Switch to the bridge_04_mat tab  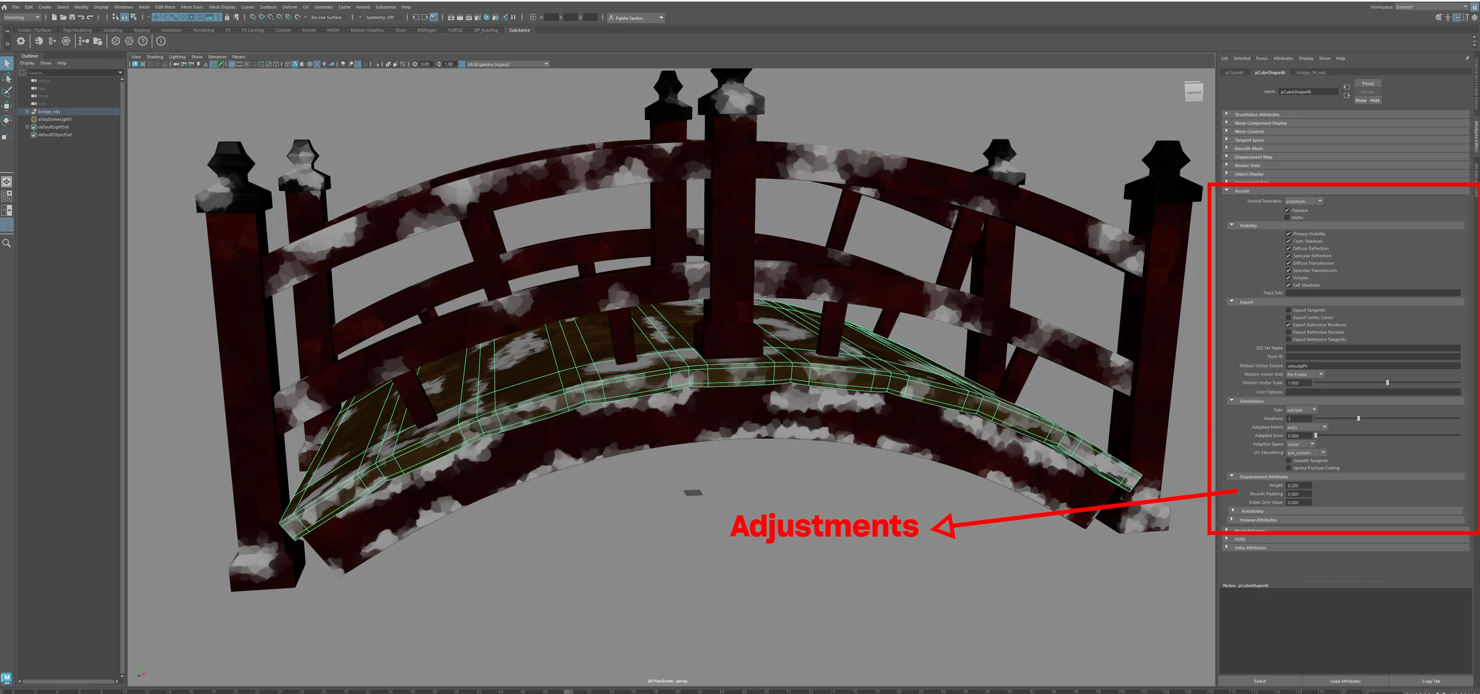pyautogui.click(x=1311, y=73)
